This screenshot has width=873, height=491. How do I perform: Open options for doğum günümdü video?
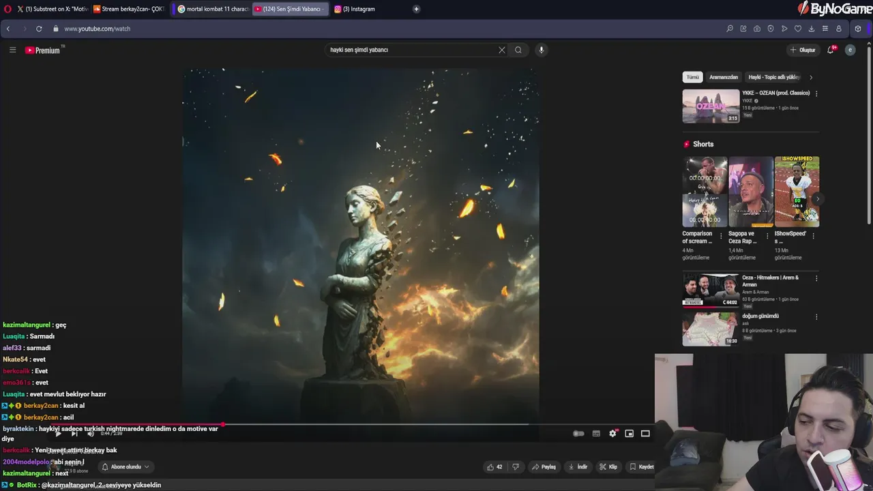pyautogui.click(x=816, y=317)
